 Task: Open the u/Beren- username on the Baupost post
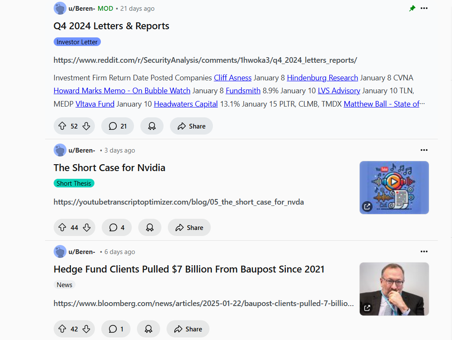(82, 252)
